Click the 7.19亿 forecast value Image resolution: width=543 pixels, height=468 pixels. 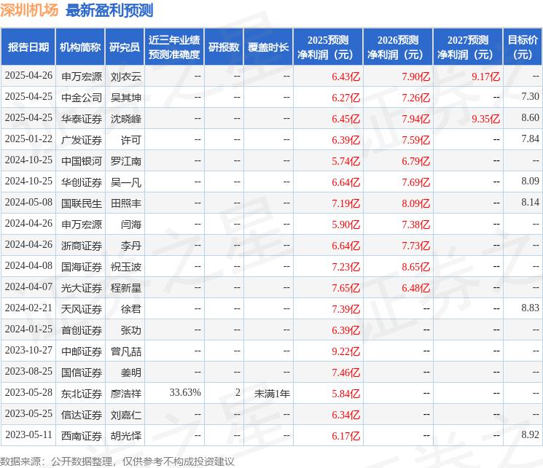(345, 203)
